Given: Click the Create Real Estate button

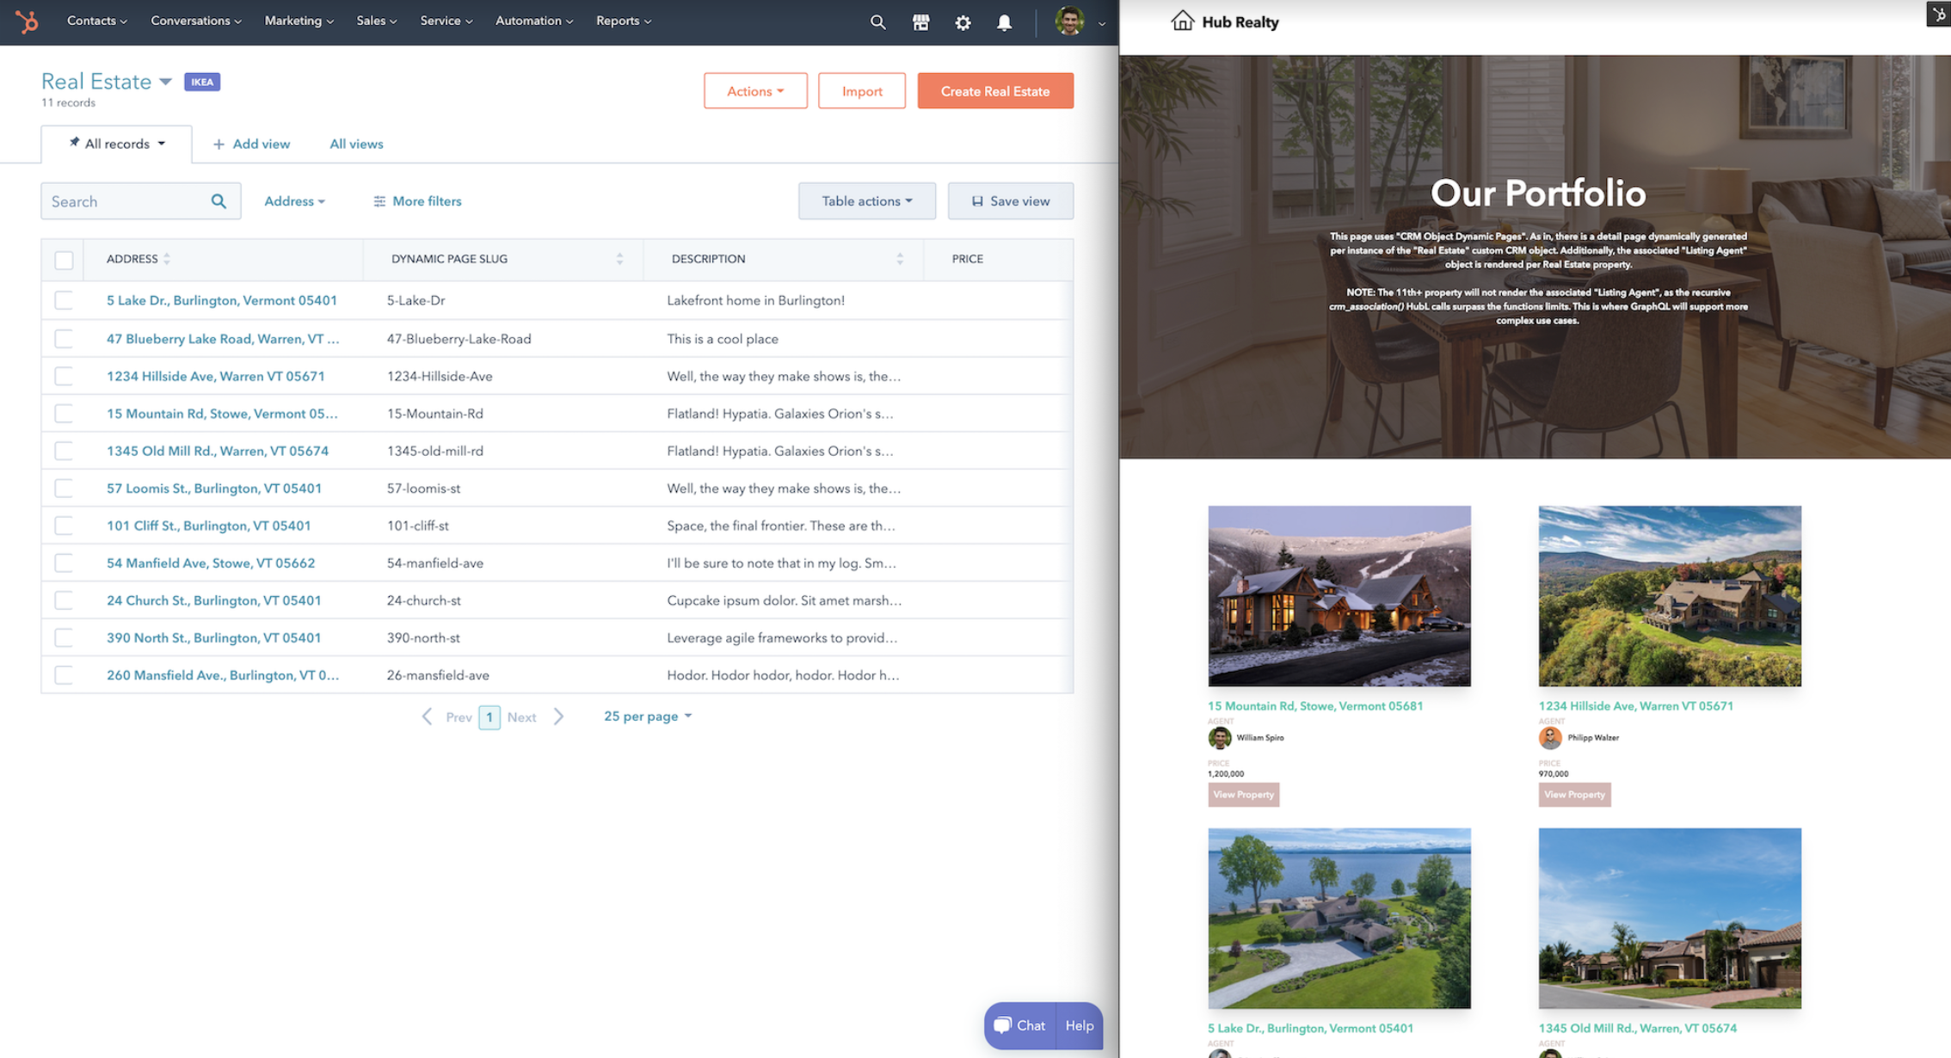Looking at the screenshot, I should coord(995,90).
